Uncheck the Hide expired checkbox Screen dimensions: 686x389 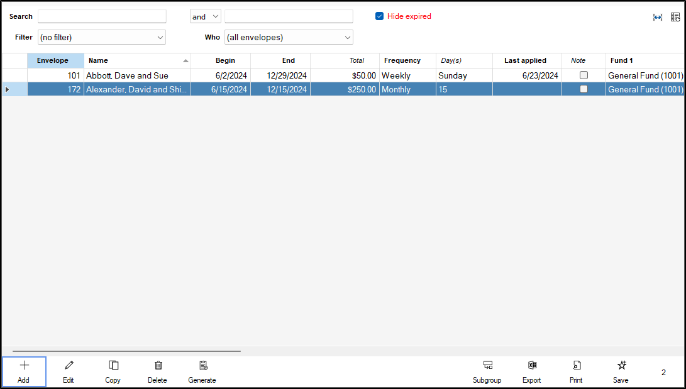pos(380,16)
